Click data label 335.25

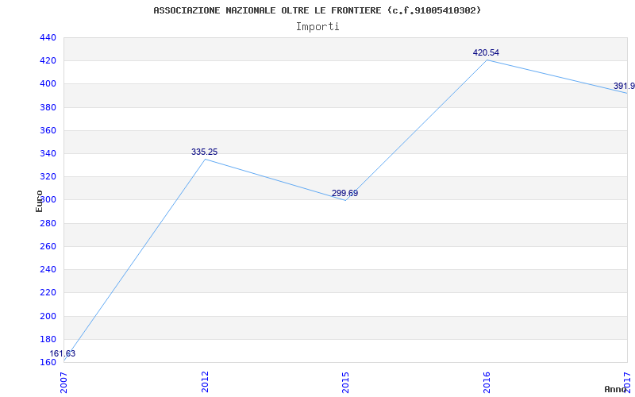pyautogui.click(x=205, y=152)
